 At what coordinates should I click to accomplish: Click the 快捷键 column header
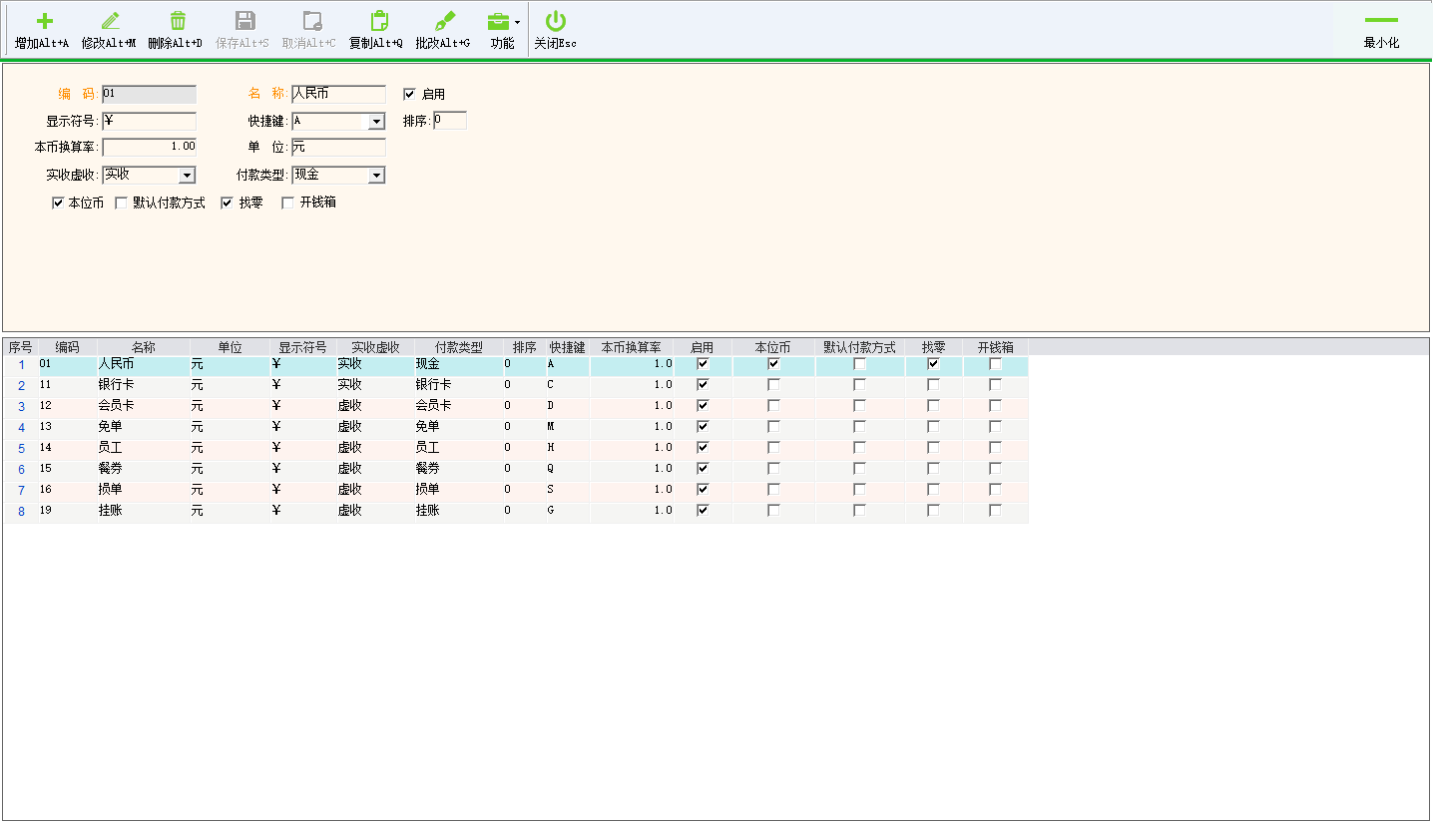tap(568, 347)
